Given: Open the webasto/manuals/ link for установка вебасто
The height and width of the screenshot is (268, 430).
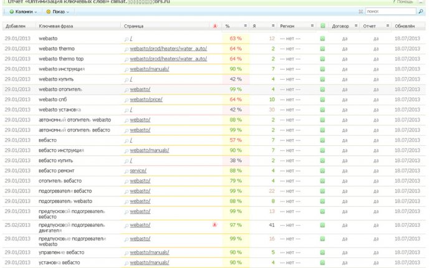Looking at the screenshot, I should tap(150, 262).
